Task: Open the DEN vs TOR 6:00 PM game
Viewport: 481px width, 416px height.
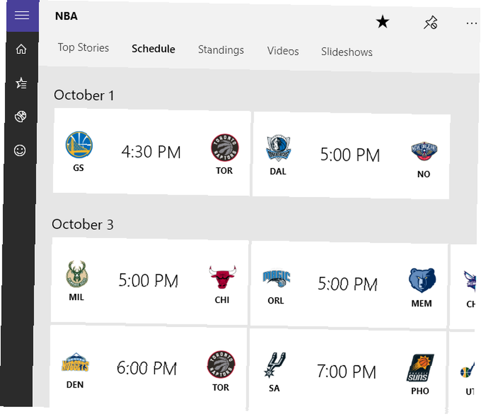Action: (x=149, y=368)
